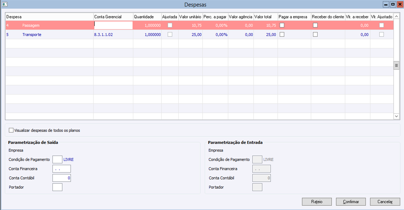Screen dimensions: 404x210
Task: Select the Passagem expense name
Action: [x=31, y=25]
